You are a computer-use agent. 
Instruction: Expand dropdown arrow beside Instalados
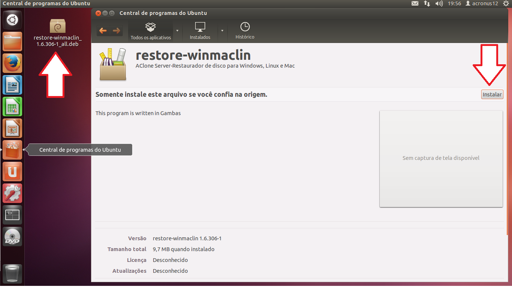point(222,31)
